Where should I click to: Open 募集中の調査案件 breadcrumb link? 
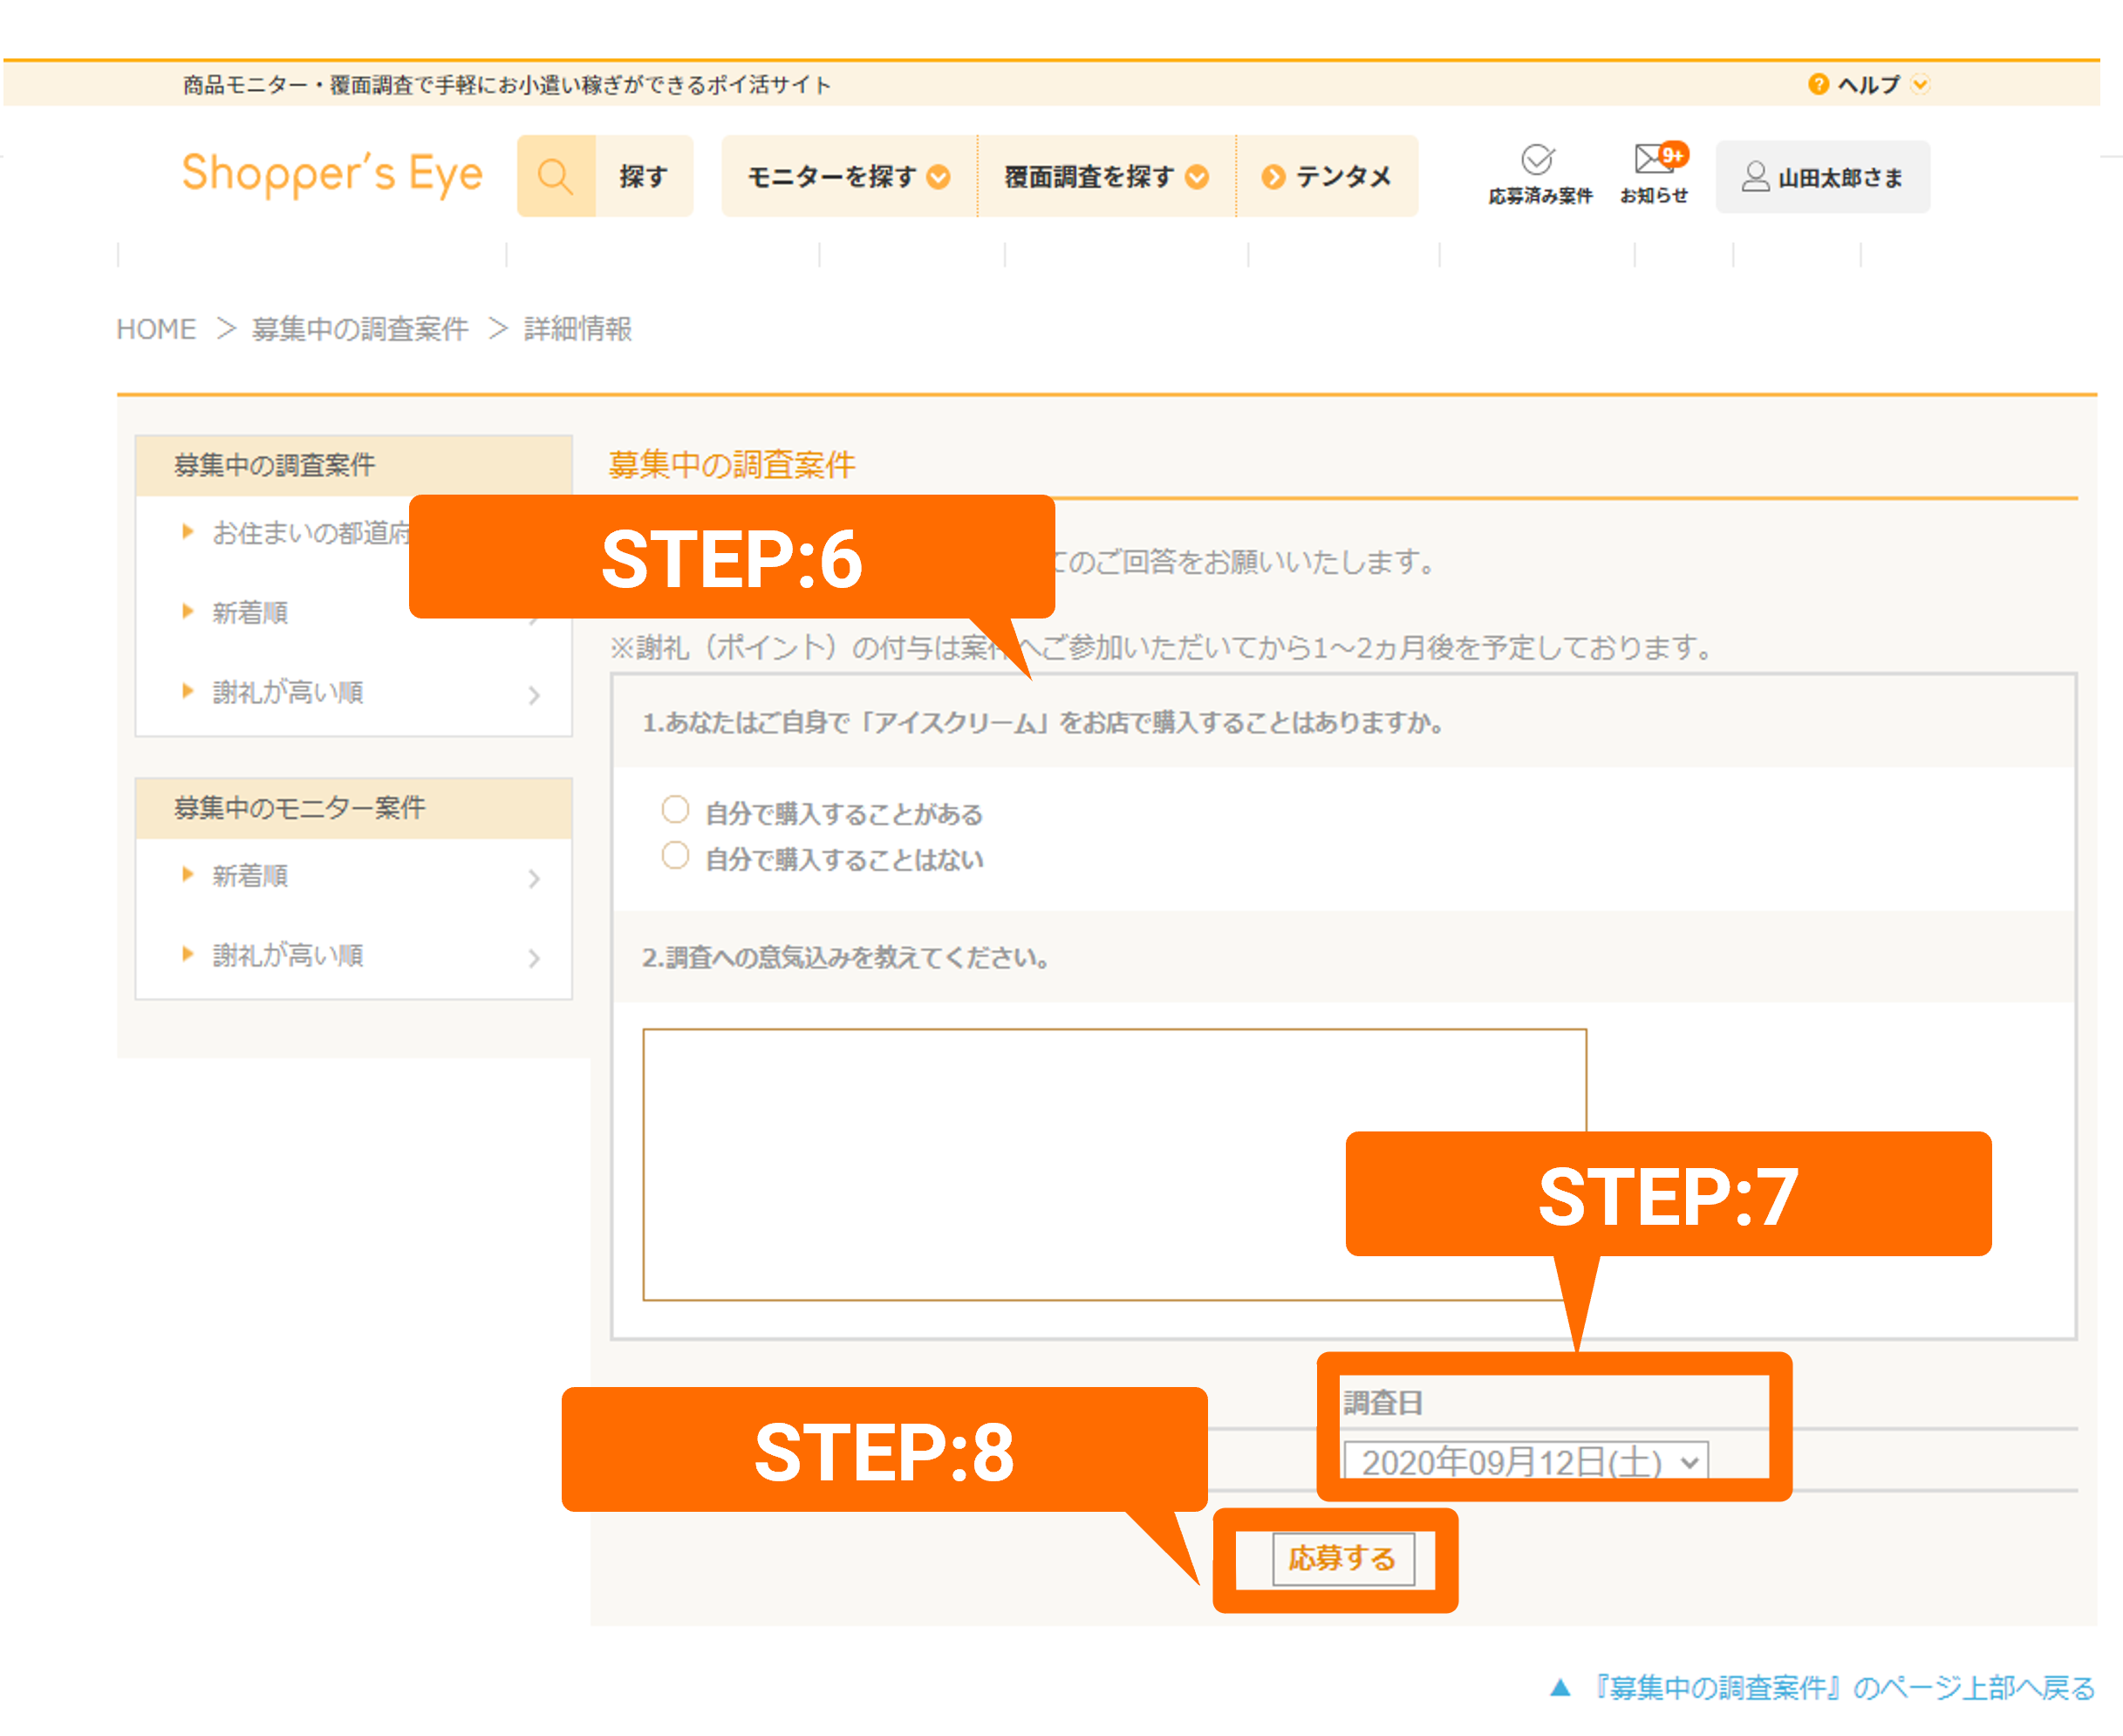point(360,329)
